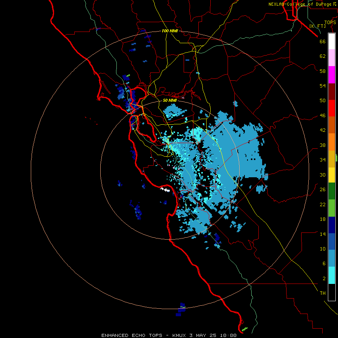Pick the dark orange legend swatch
The image size is (338, 338).
[x=332, y=125]
